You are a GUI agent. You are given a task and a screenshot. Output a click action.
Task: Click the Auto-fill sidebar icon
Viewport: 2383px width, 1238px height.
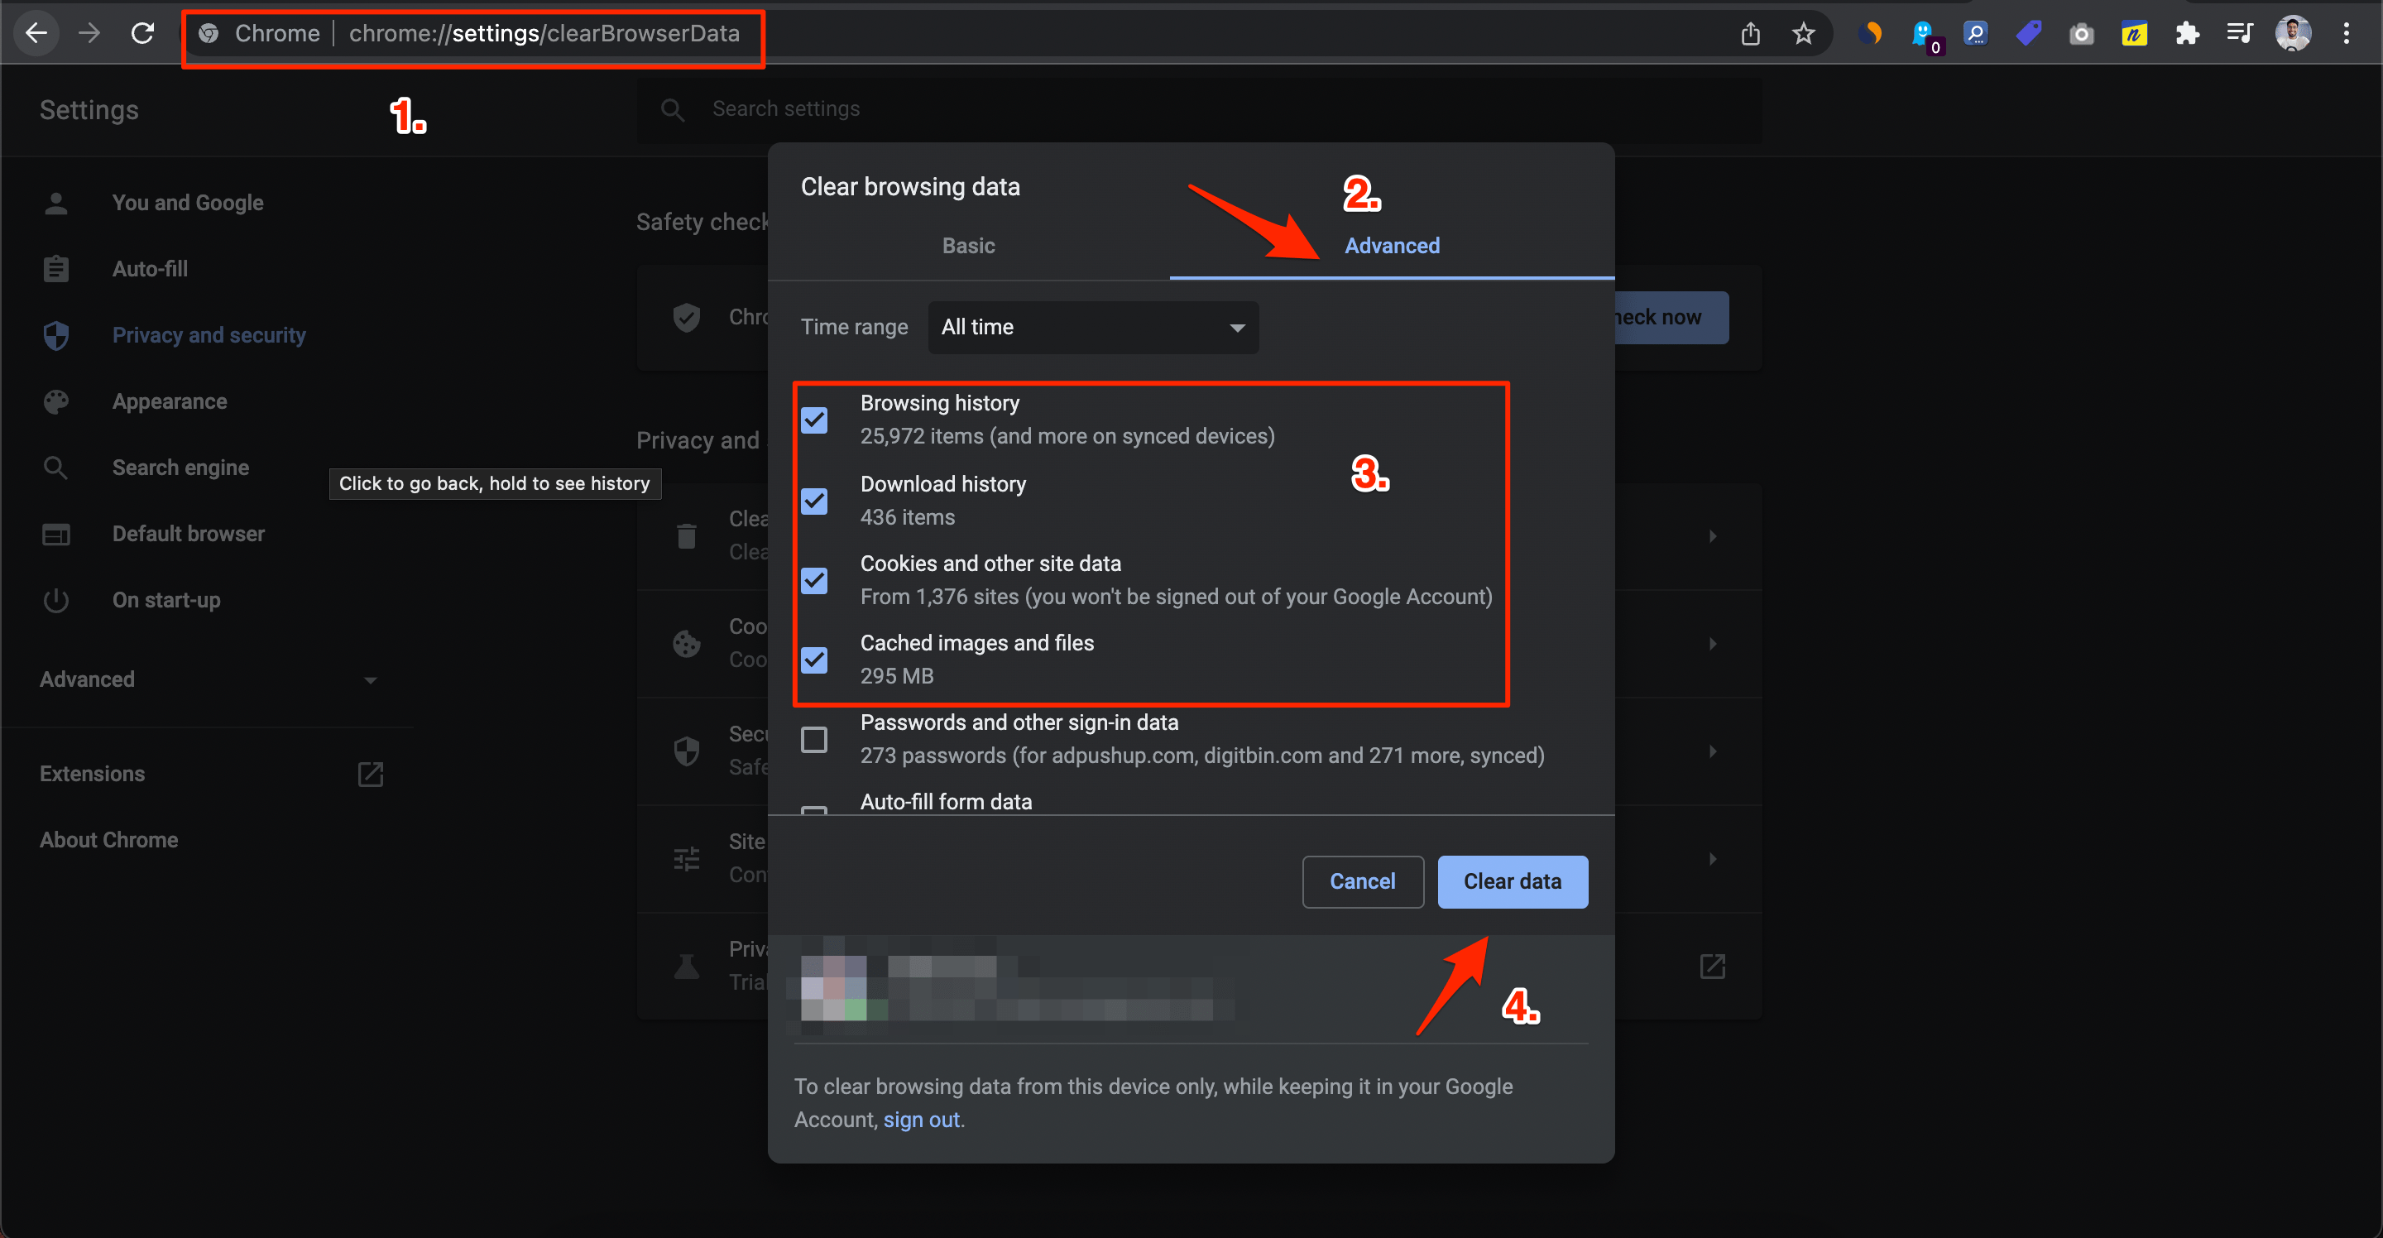pyautogui.click(x=55, y=268)
